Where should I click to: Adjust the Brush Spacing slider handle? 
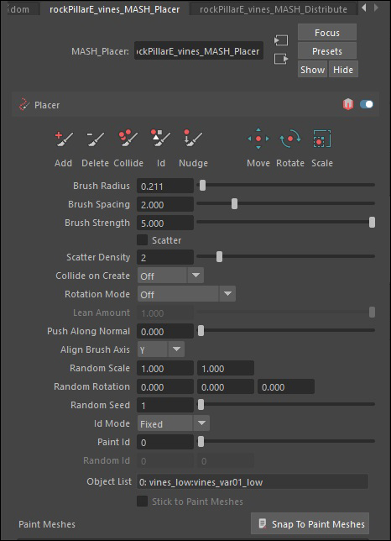click(x=234, y=204)
